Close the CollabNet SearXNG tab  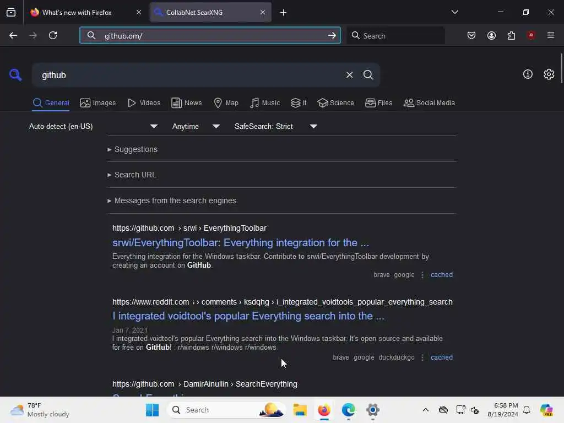[263, 12]
